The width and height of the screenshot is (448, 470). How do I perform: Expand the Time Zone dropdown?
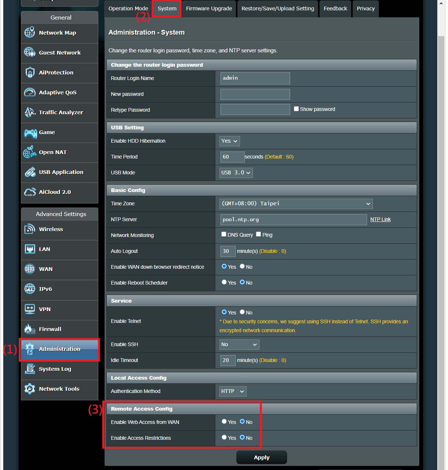coord(296,204)
